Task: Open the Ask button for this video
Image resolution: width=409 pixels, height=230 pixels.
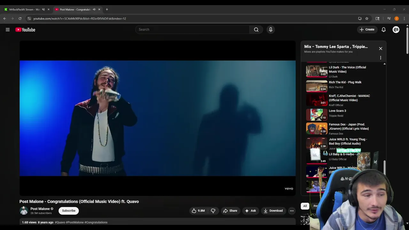Action: (x=250, y=211)
